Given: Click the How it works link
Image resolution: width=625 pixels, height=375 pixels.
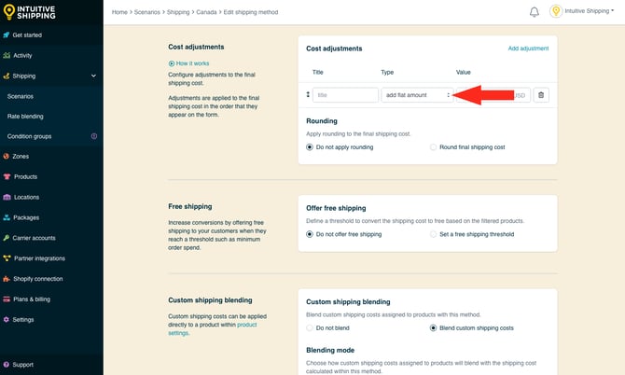Looking at the screenshot, I should click(x=192, y=63).
